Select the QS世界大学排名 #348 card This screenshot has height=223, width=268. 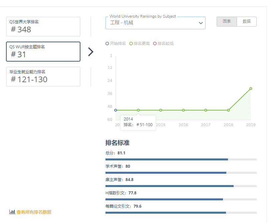pyautogui.click(x=43, y=27)
